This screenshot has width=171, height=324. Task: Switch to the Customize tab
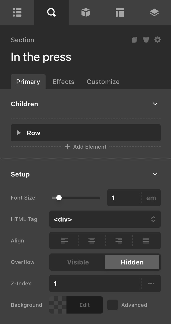103,82
